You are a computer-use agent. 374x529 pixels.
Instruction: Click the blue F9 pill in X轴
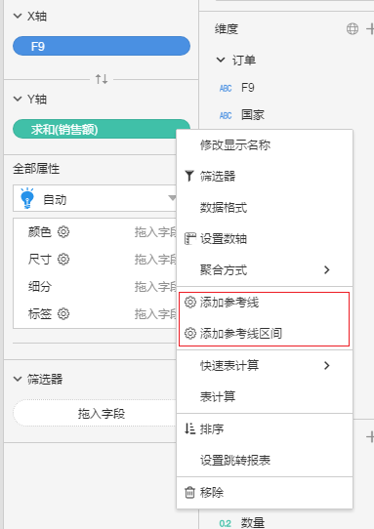[102, 46]
